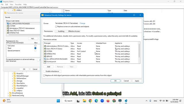184x104 pixels.
Task: Select the Users (TECH-01\Users) permission entry
Action: point(91,49)
